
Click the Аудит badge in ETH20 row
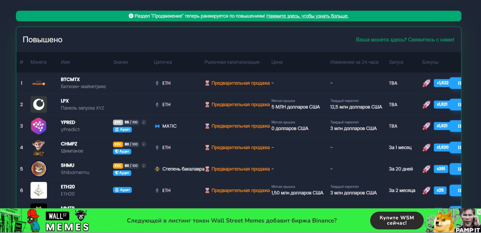(122, 190)
